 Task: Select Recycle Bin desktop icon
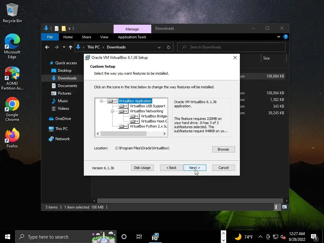(12, 13)
